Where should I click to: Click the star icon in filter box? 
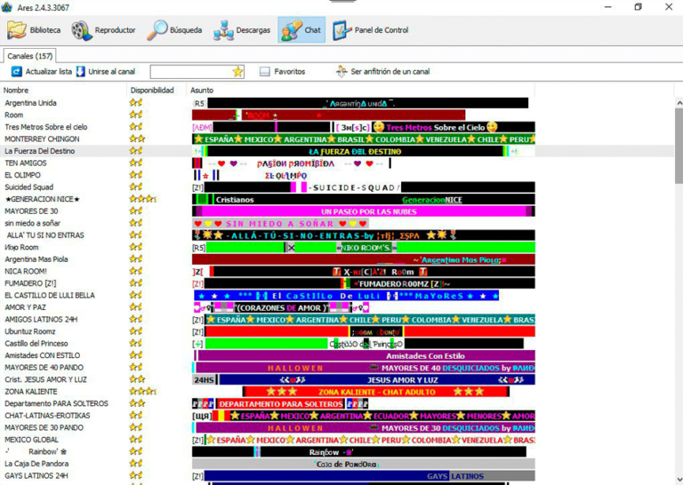(237, 72)
